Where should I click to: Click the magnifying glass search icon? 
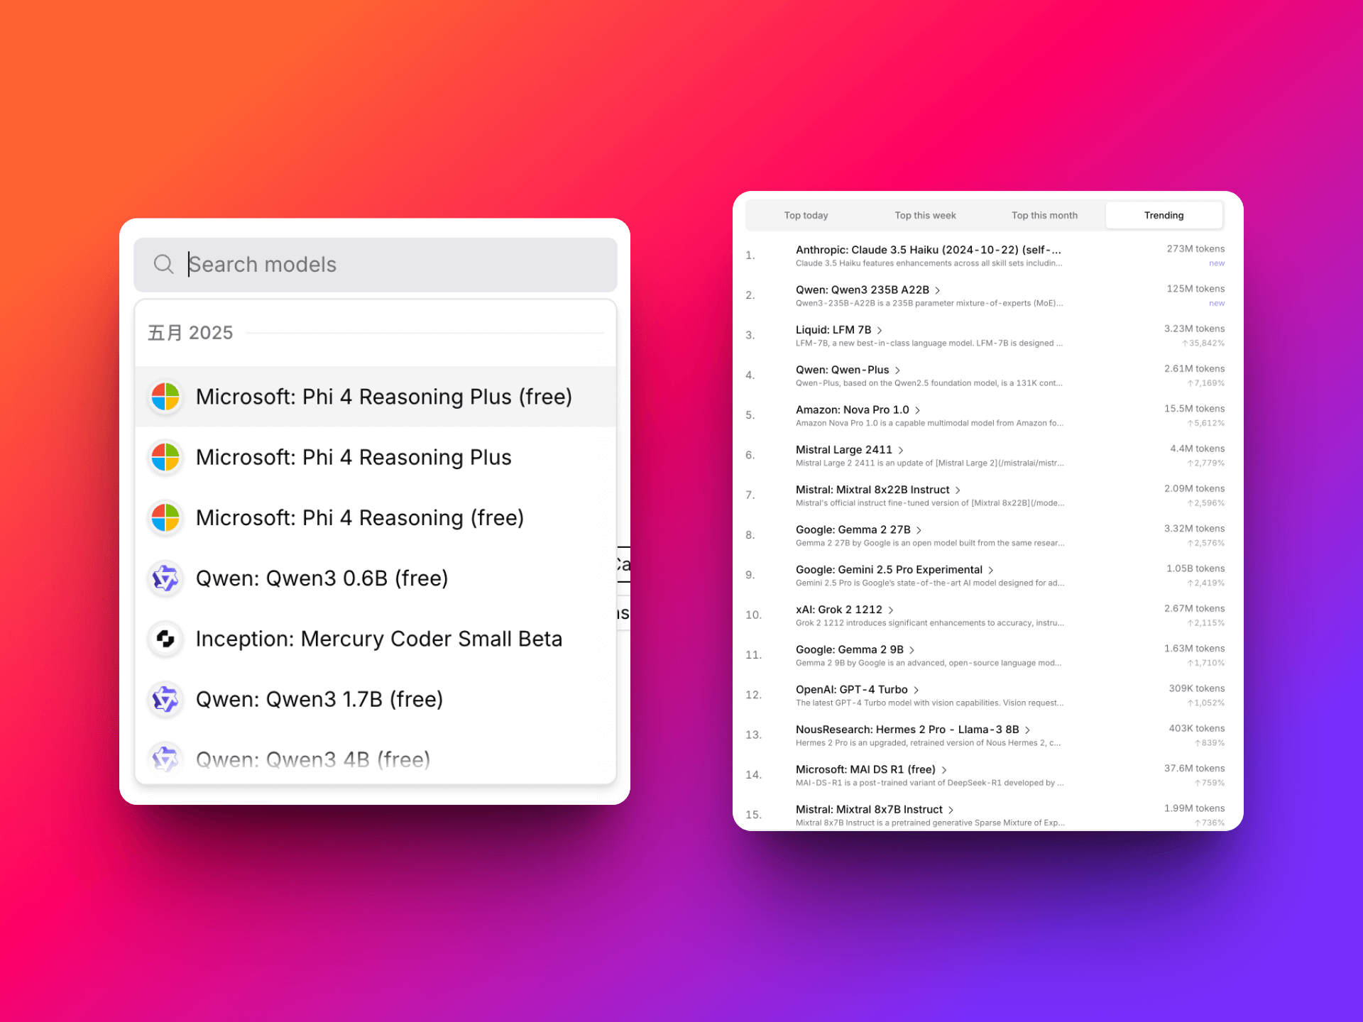163,264
